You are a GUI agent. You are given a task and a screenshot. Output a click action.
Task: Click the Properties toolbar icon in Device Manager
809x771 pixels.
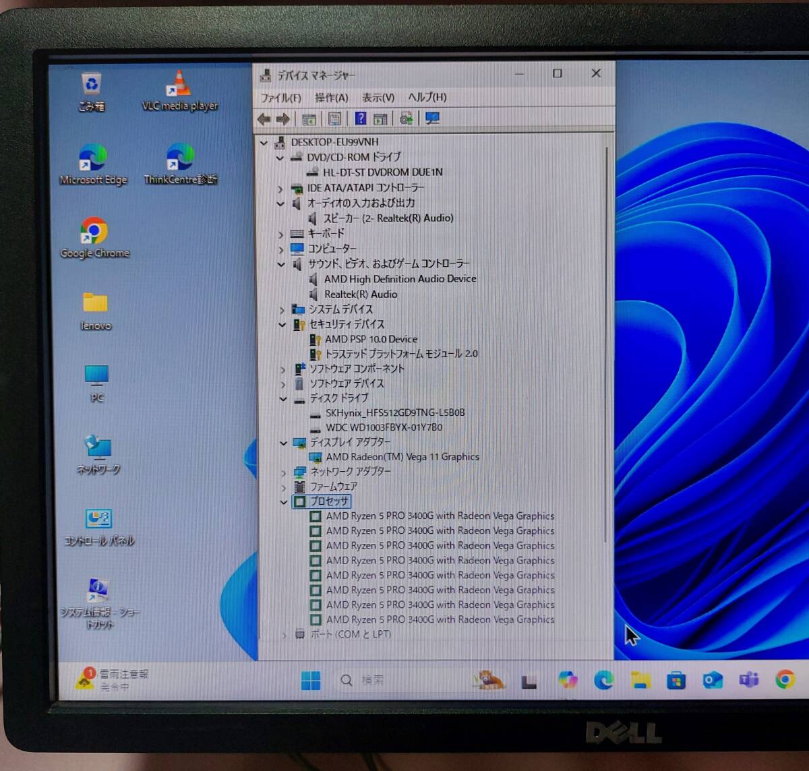coord(334,119)
